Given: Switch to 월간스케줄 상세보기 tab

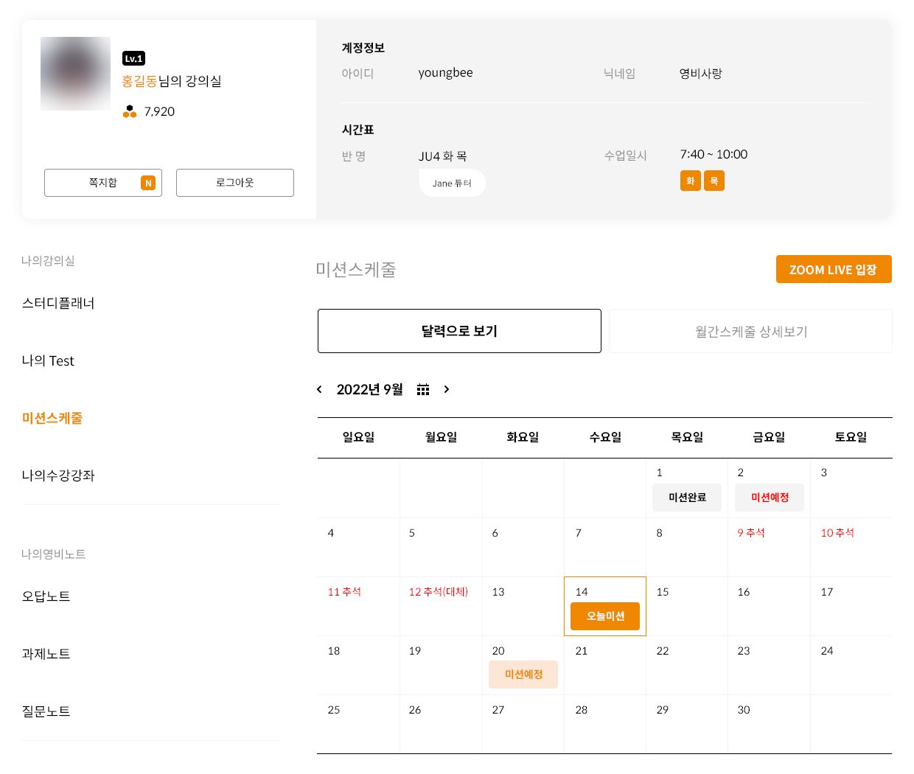Looking at the screenshot, I should pyautogui.click(x=750, y=331).
